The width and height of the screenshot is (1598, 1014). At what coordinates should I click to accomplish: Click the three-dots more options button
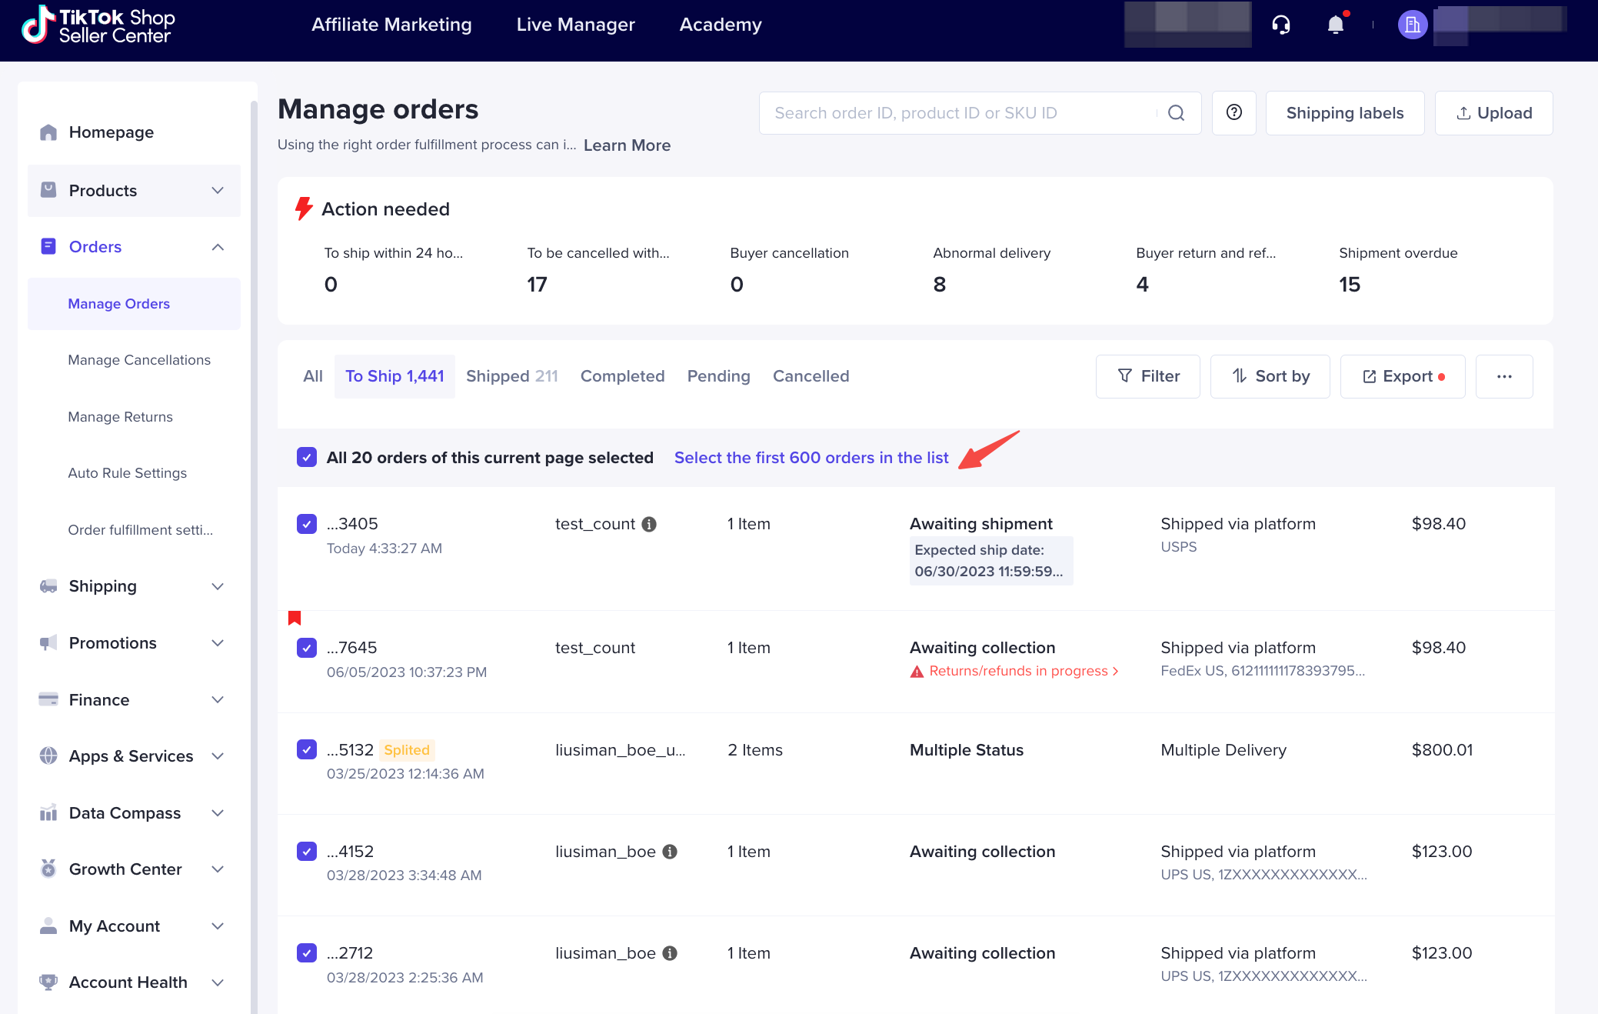(x=1504, y=376)
